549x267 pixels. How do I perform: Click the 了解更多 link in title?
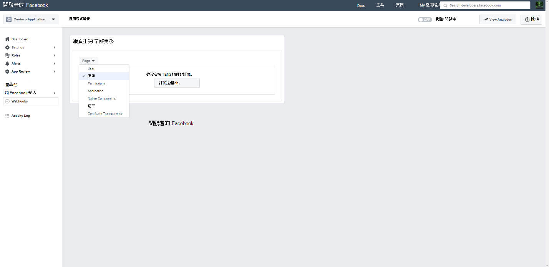(104, 41)
